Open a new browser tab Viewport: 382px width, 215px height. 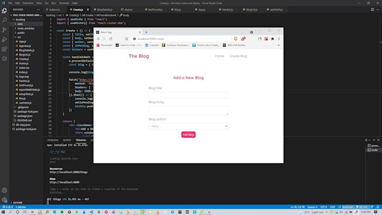[x=146, y=32]
